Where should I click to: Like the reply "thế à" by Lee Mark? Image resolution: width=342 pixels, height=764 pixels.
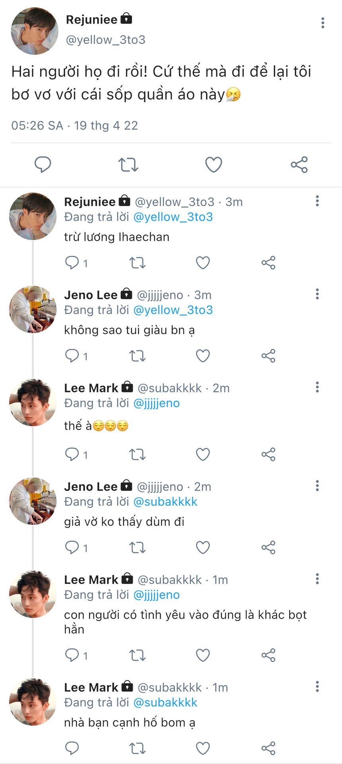click(203, 454)
